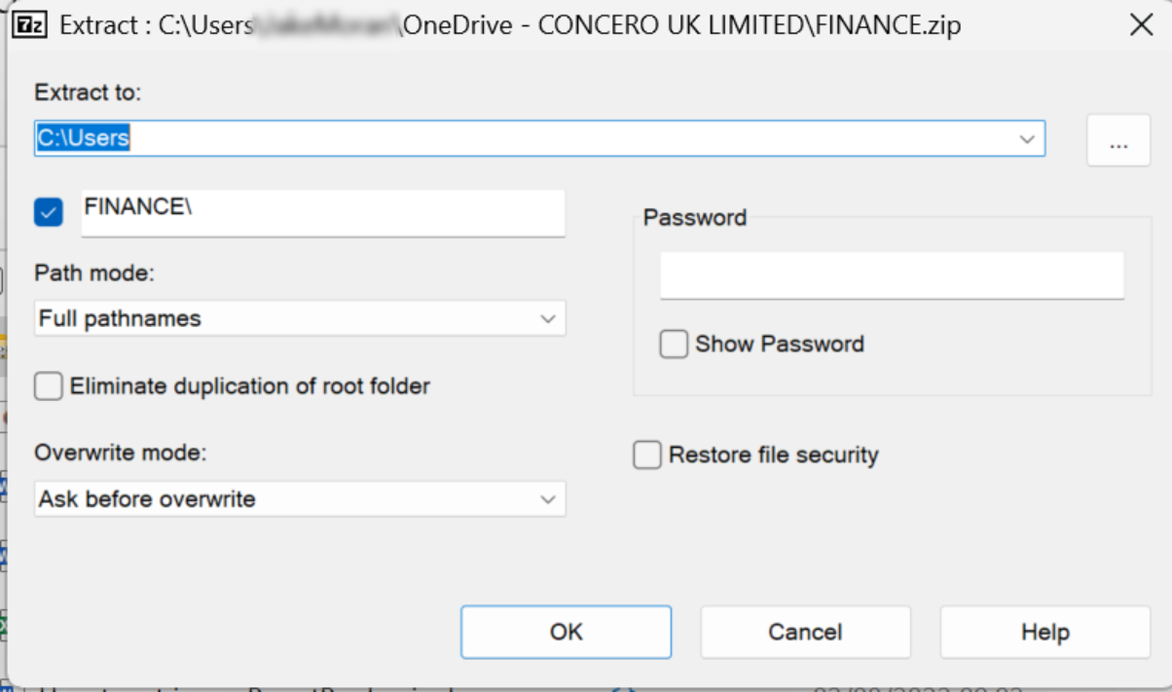This screenshot has height=692, width=1172.
Task: Expand the Extract to path dropdown
Action: pyautogui.click(x=1026, y=139)
